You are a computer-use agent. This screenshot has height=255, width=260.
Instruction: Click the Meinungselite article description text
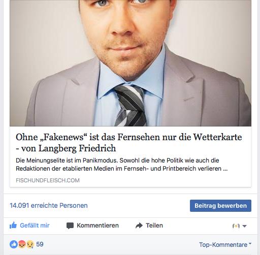click(121, 165)
